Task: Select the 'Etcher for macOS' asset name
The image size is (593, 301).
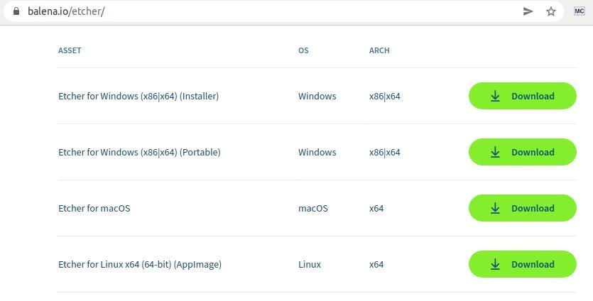Action: point(94,208)
